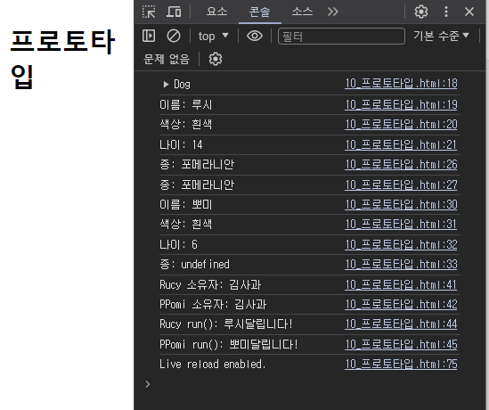Select the log message 종: undefined
The image size is (489, 410).
(x=194, y=265)
